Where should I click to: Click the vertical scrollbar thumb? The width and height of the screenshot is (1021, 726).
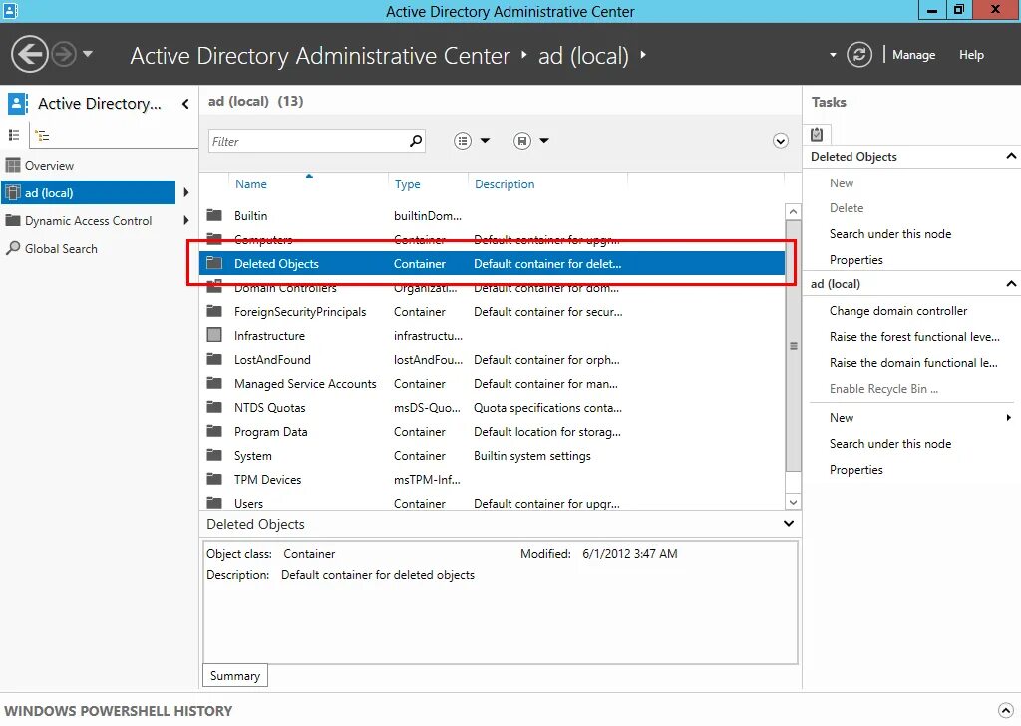pos(793,346)
